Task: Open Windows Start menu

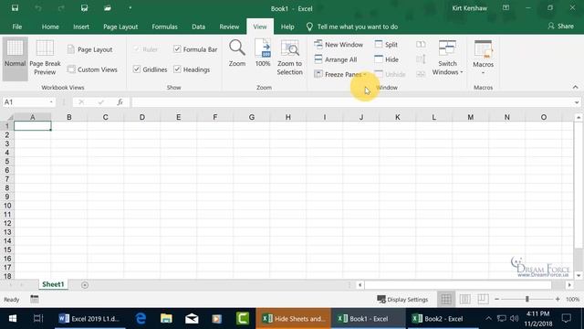Action: (12, 319)
